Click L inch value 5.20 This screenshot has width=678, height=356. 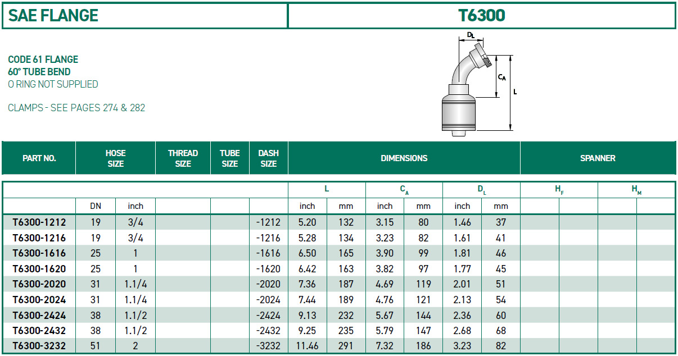307,222
